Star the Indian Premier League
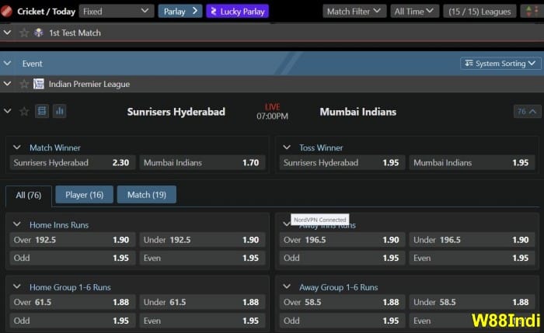Viewport: 544px width, 333px height. point(24,84)
